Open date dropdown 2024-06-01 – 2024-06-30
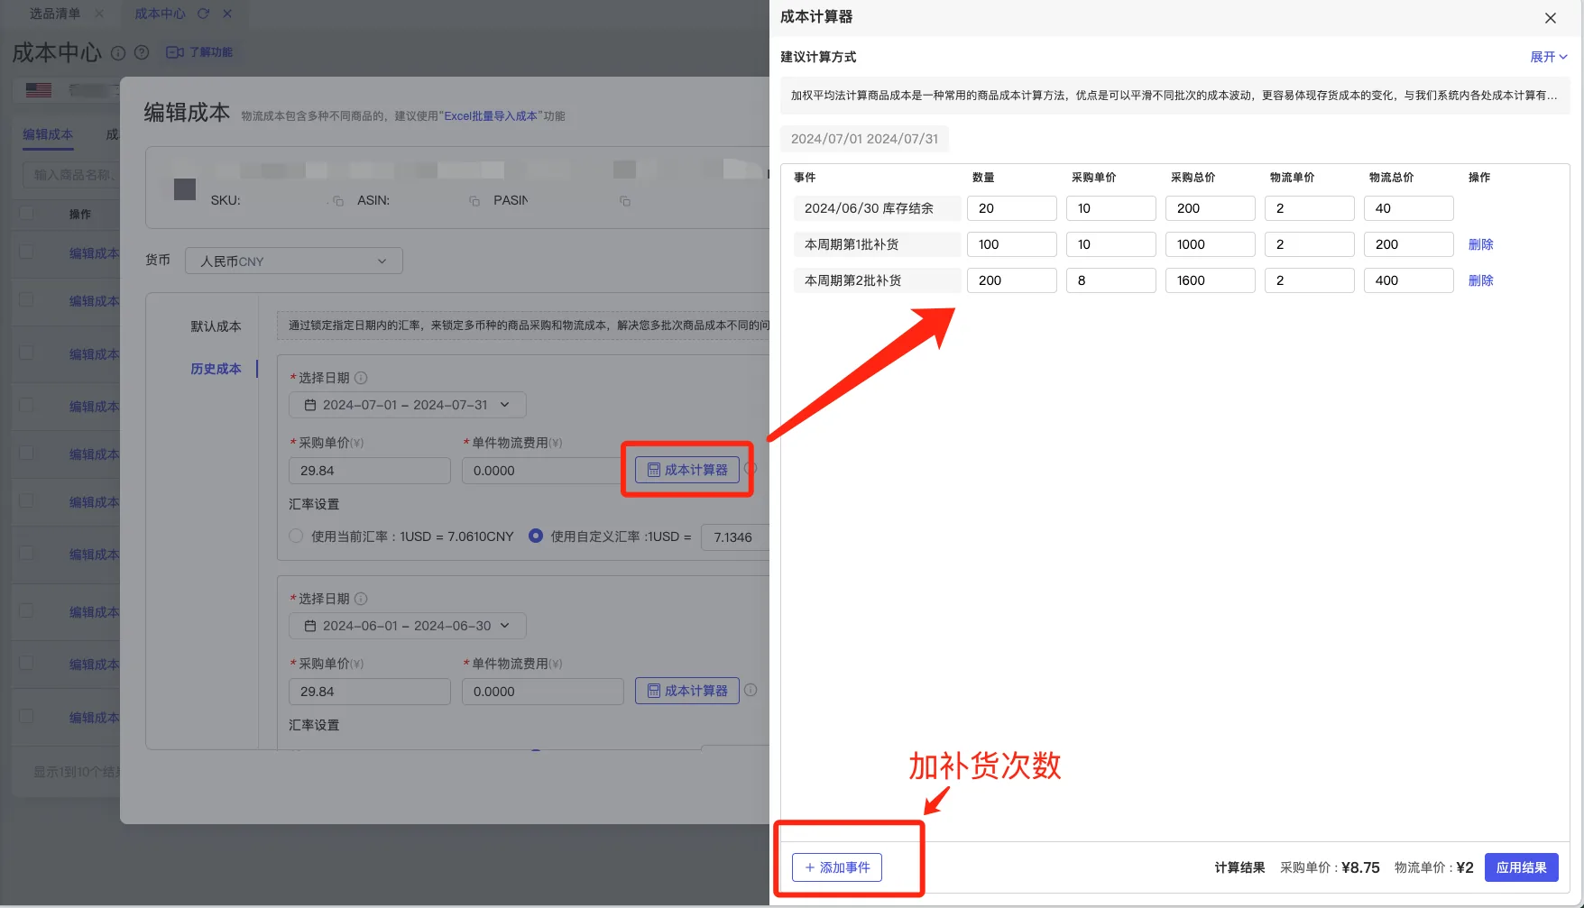 (408, 626)
